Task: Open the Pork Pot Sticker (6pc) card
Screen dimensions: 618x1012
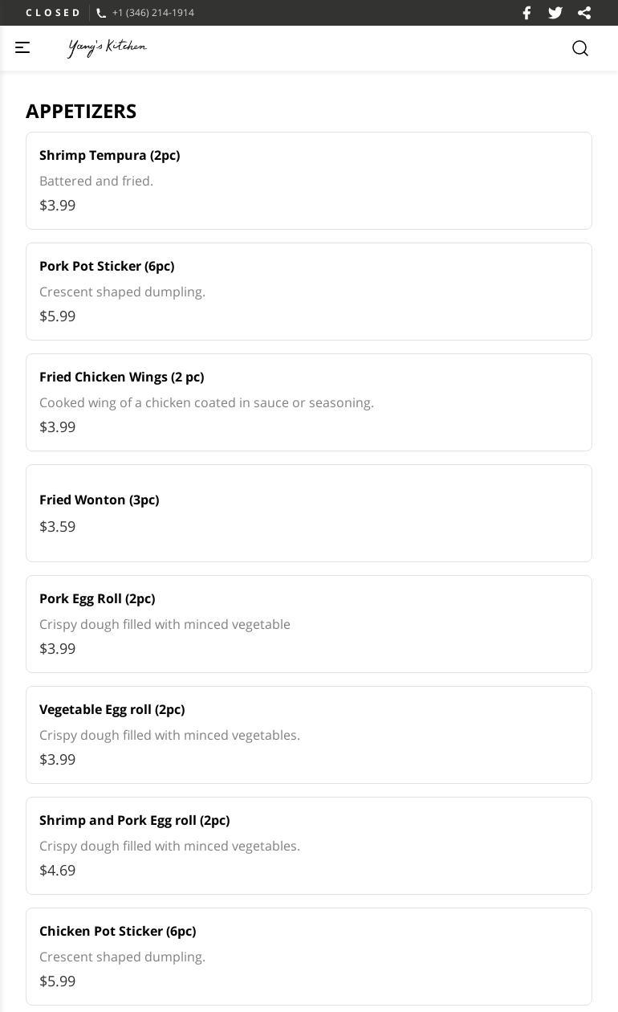Action: click(308, 291)
